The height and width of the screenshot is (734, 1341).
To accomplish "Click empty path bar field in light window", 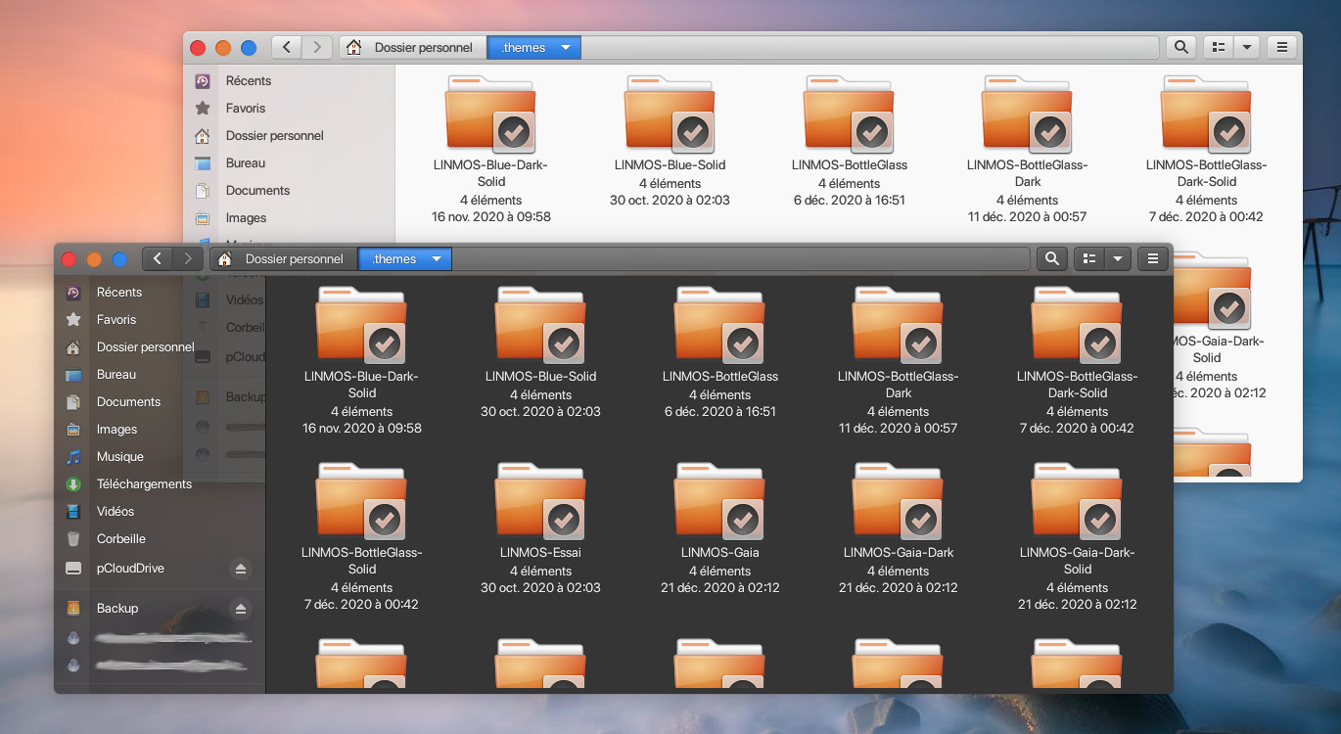I will point(870,47).
